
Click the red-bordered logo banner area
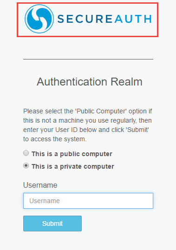click(87, 20)
